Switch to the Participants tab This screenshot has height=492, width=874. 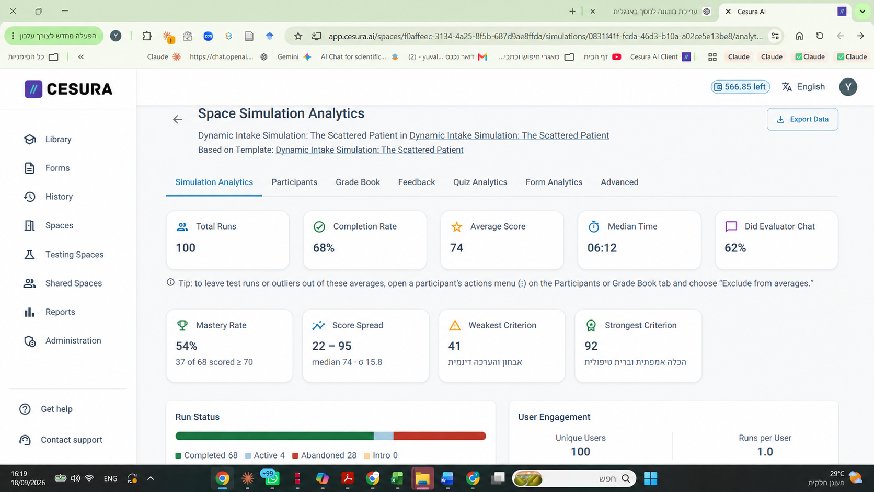294,182
